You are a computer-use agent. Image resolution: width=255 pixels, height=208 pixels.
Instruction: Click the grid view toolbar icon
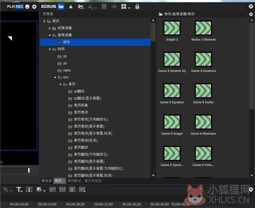tap(124, 7)
